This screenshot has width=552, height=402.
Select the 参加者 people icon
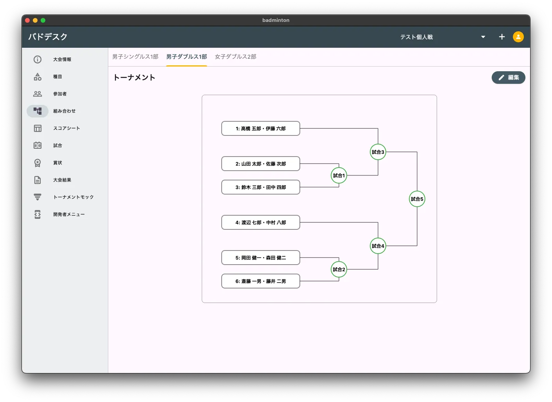tap(38, 94)
